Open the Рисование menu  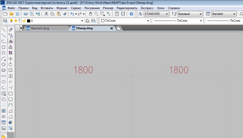click(x=92, y=8)
